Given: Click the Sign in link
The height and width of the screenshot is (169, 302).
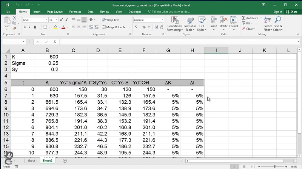Looking at the screenshot, I should click(277, 12).
